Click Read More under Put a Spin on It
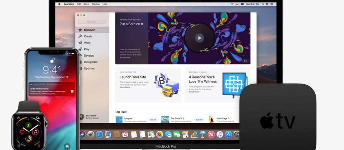The width and height of the screenshot is (344, 150). click(125, 57)
